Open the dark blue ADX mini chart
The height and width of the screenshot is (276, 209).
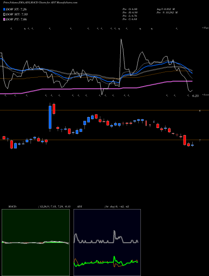(x=107, y=243)
